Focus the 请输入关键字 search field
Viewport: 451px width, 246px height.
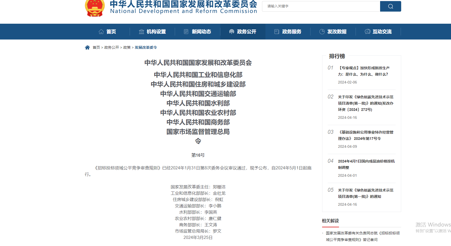321,6
